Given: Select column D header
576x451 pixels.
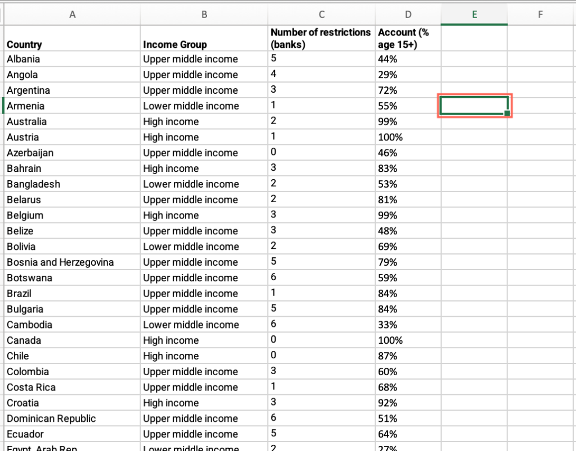Looking at the screenshot, I should [x=408, y=15].
